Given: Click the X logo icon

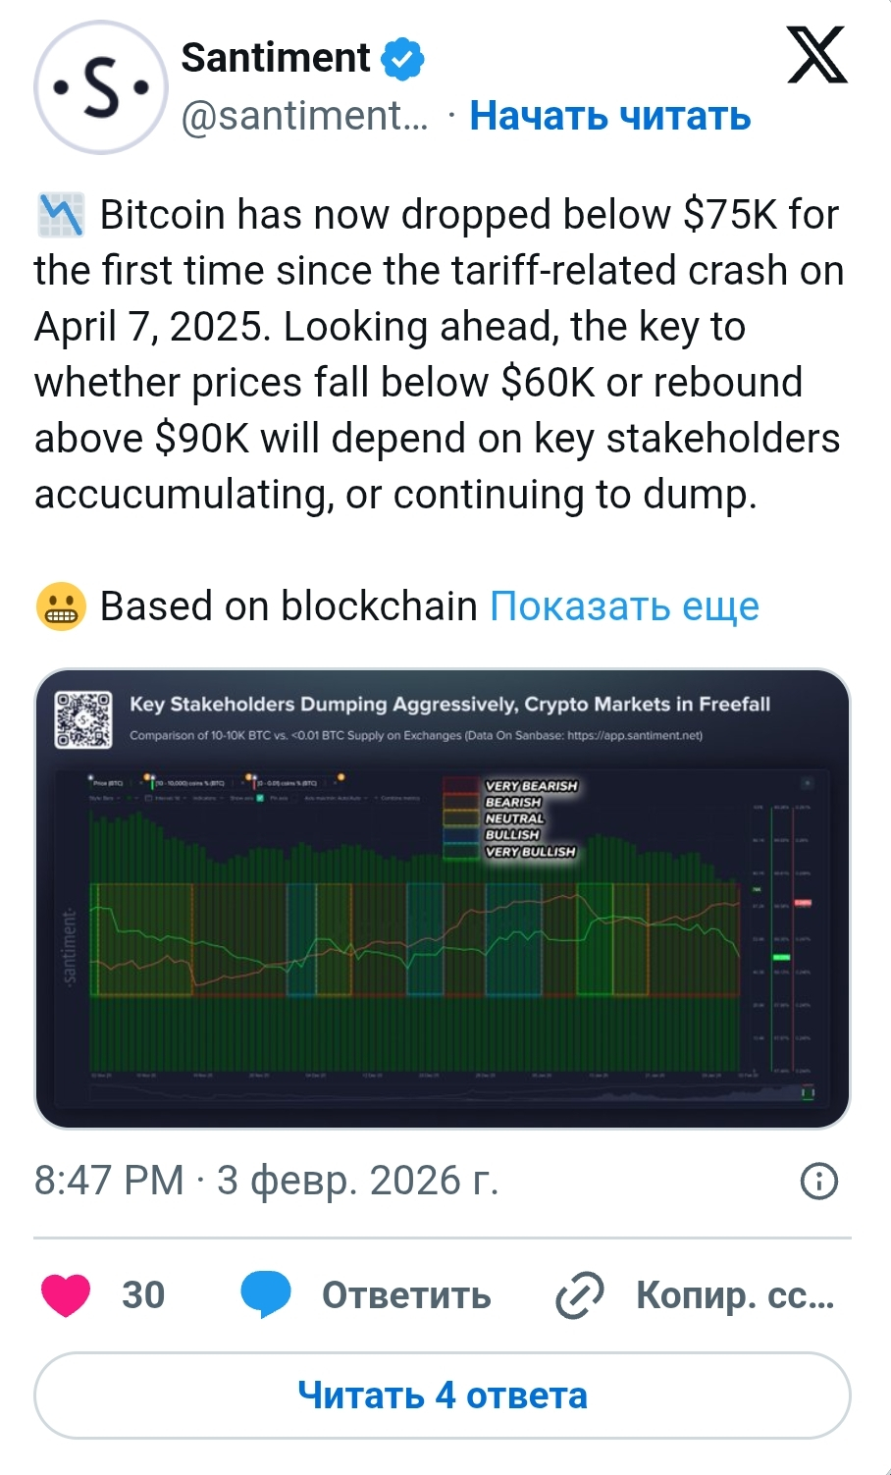Looking at the screenshot, I should (x=816, y=56).
